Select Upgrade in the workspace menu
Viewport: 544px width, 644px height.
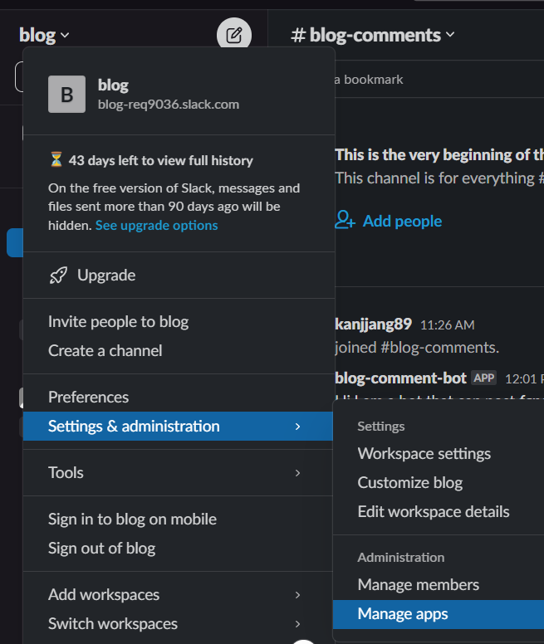[x=179, y=276]
